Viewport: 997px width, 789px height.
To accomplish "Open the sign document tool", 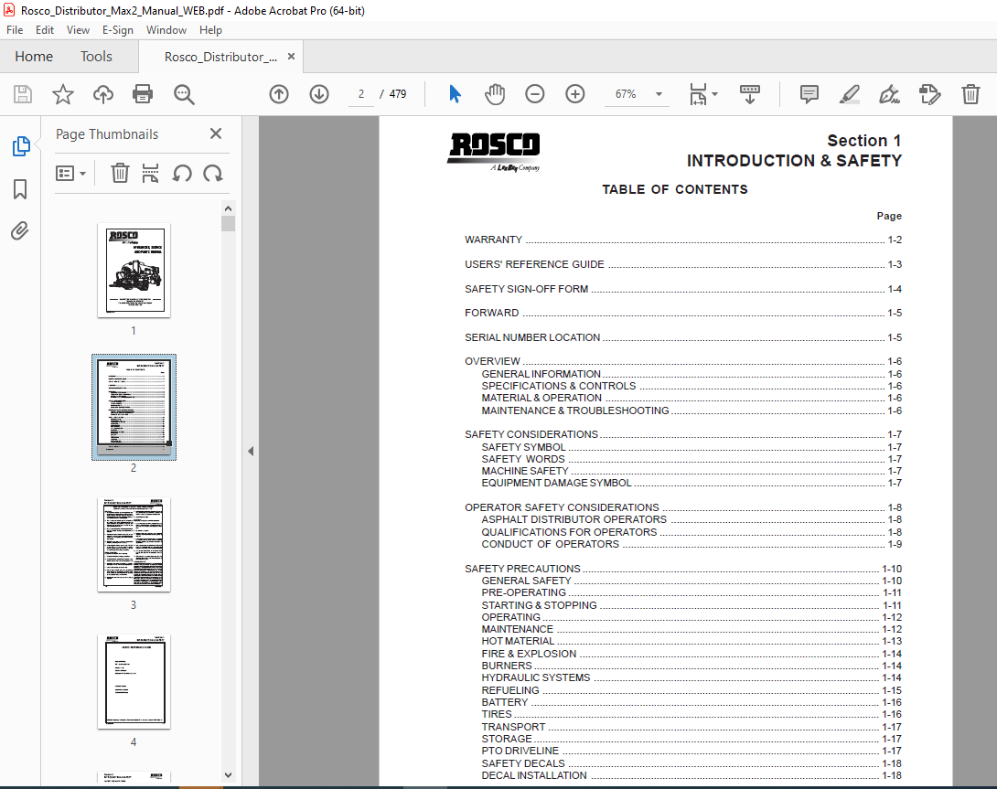I will (890, 94).
